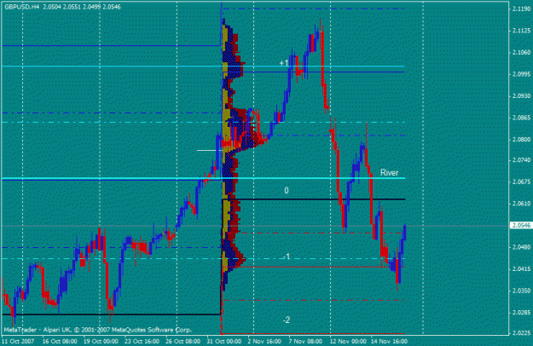Click the 11 Oct 2007 date label
Image resolution: width=533 pixels, height=346 pixels.
[x=18, y=341]
